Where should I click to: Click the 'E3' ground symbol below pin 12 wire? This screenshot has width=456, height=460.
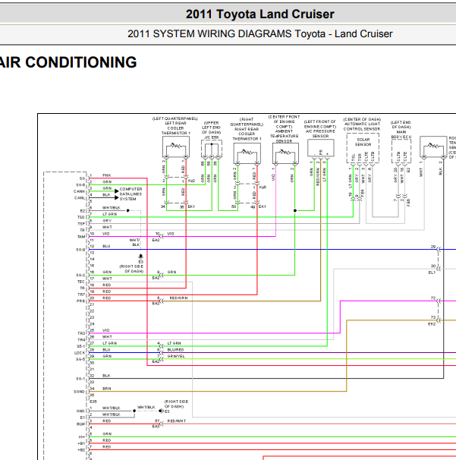point(141,258)
